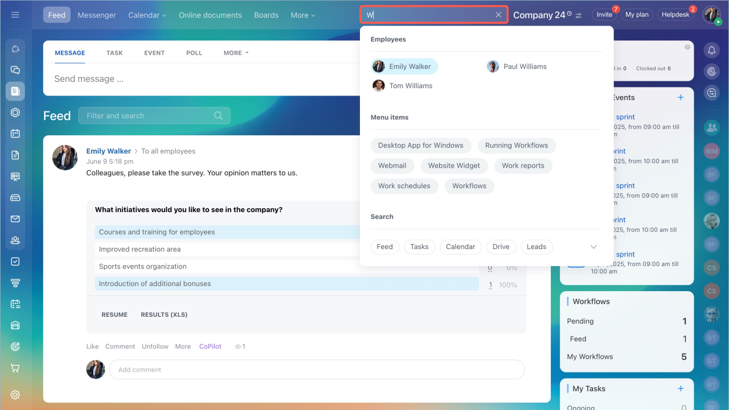Open the Feed icon in left sidebar

coord(15,91)
